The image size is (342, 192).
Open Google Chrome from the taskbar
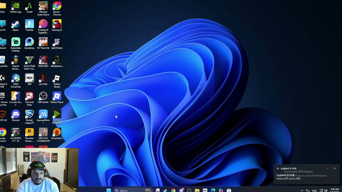coord(173,190)
